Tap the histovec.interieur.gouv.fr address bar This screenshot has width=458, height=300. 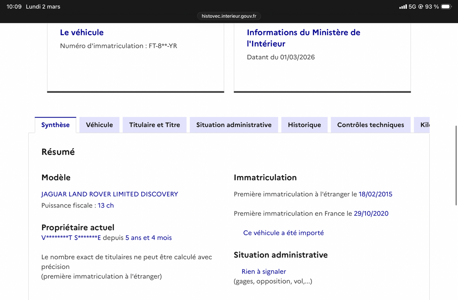[229, 16]
